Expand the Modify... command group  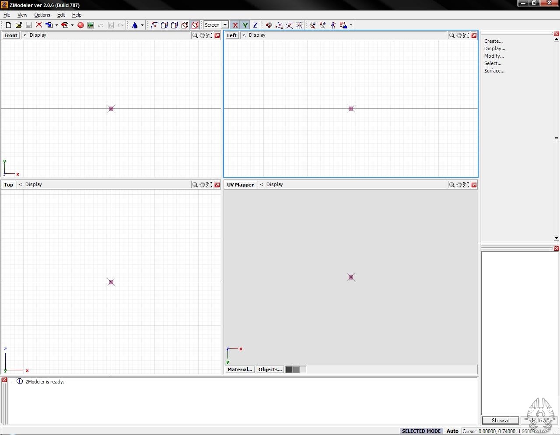click(494, 56)
